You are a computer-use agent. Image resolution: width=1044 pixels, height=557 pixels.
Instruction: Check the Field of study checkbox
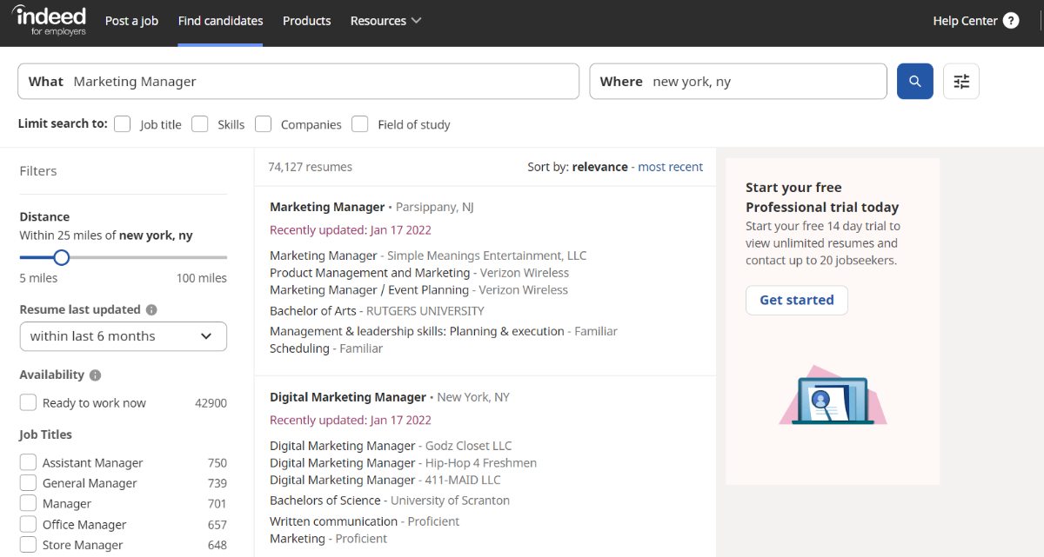click(360, 124)
